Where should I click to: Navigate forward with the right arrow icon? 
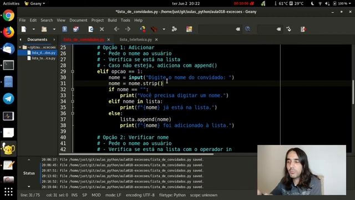point(128,29)
